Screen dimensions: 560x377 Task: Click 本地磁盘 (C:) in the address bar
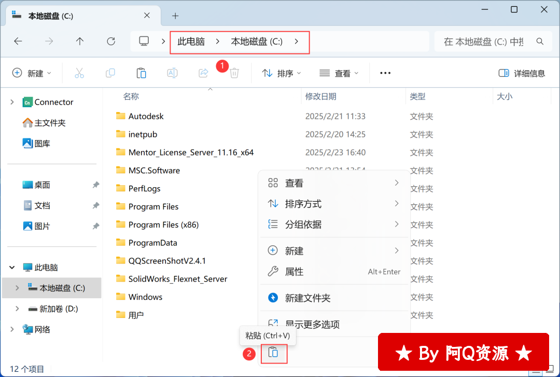[257, 41]
